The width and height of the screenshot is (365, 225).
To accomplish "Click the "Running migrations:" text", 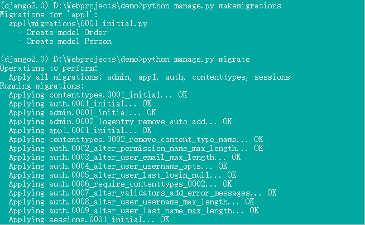I will (42, 86).
